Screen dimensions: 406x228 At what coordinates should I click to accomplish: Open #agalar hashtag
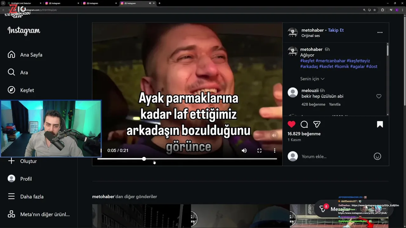pyautogui.click(x=357, y=66)
